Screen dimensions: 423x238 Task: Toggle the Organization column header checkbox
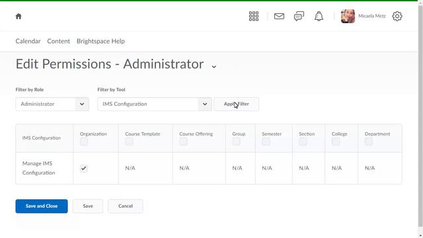click(x=84, y=141)
